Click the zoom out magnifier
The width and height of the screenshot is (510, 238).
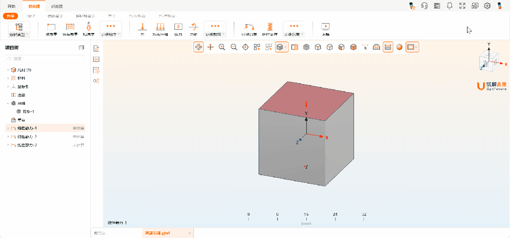click(233, 47)
